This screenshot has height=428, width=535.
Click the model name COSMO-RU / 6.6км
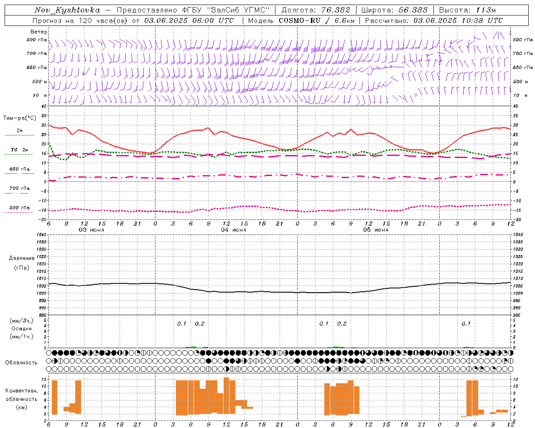click(x=316, y=20)
